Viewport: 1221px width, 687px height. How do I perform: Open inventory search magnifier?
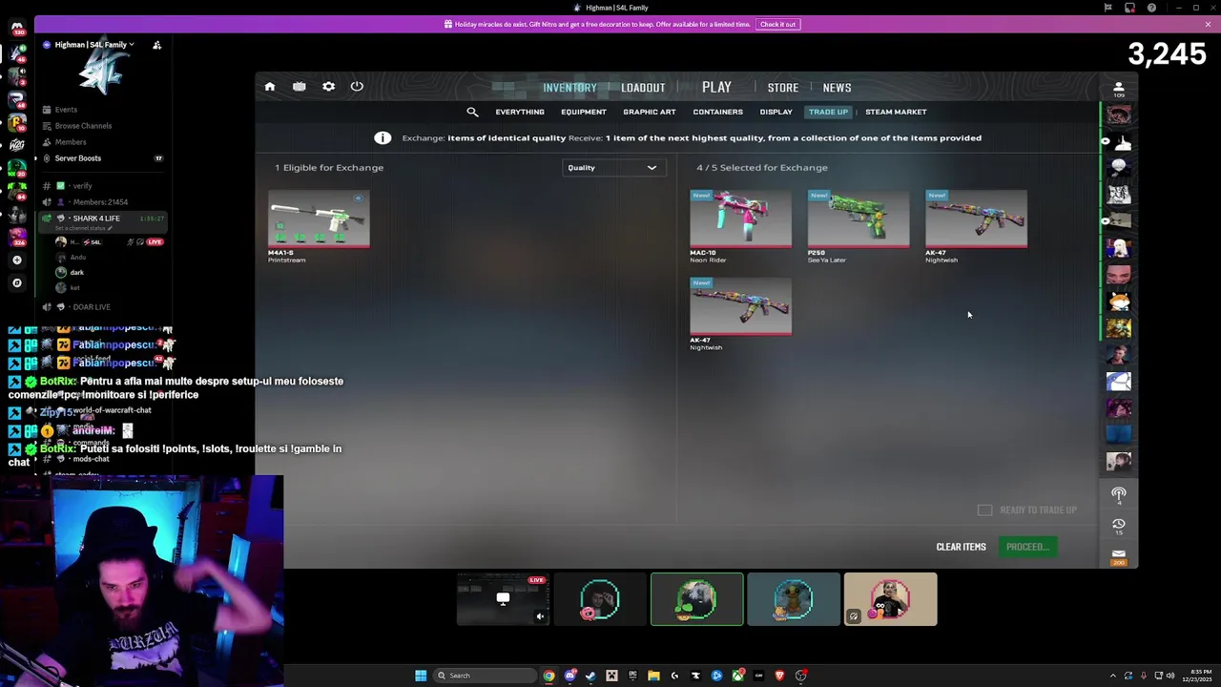472,112
